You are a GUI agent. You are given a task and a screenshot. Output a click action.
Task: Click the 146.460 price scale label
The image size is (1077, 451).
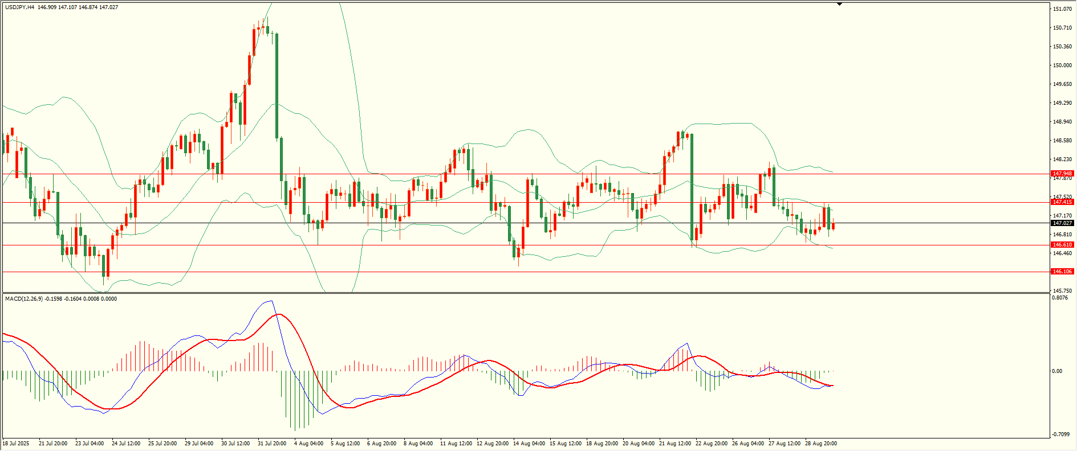coord(1062,253)
